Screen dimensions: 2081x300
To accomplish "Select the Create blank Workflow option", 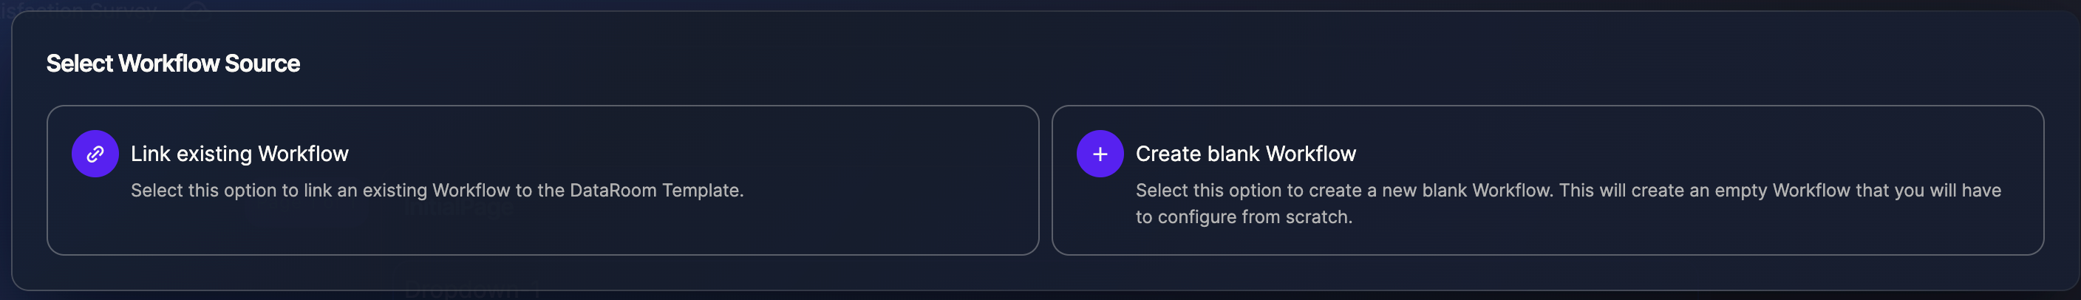I will coord(1547,180).
